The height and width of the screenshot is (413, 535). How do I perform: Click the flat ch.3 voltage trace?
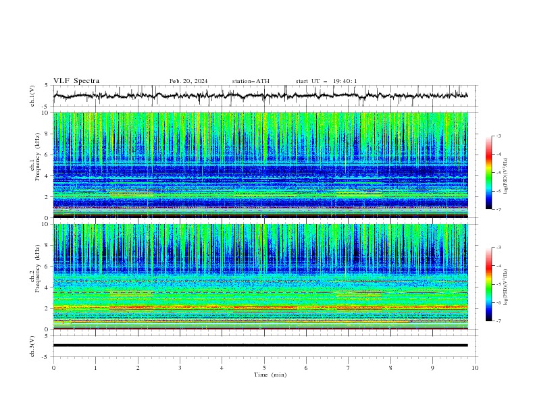point(261,346)
